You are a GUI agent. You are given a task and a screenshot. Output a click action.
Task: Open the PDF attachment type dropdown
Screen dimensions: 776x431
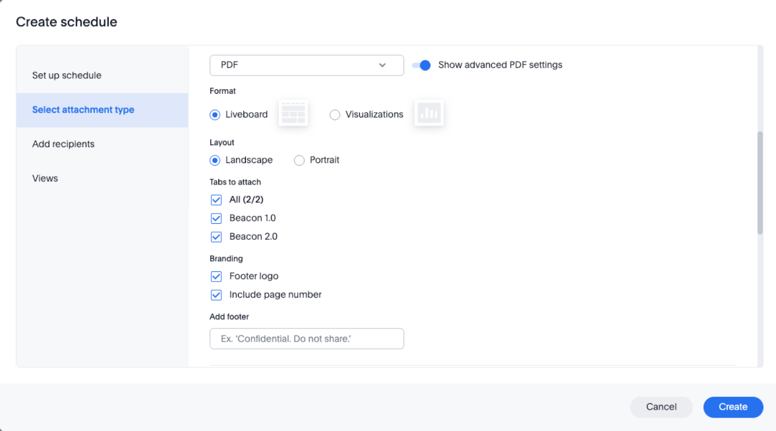(x=307, y=65)
